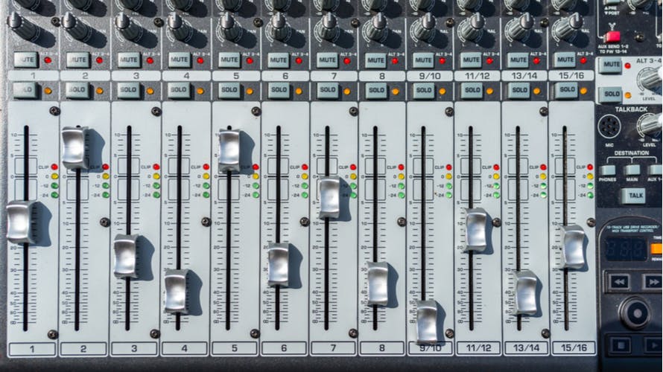Click SOLO for channel 7
Image resolution: width=663 pixels, height=372 pixels.
(328, 90)
